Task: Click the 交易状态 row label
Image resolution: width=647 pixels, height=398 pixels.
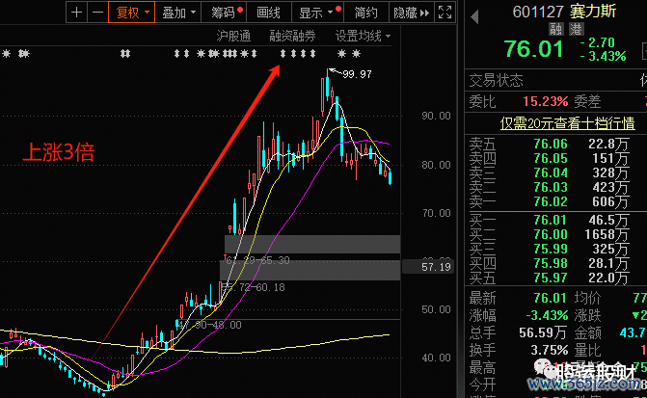Action: (496, 80)
